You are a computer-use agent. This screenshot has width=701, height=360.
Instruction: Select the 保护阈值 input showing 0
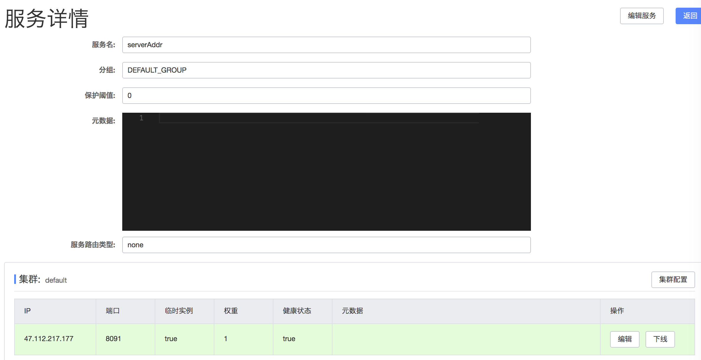pos(326,96)
